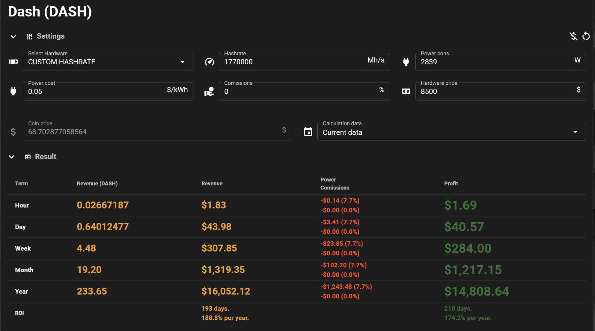Focus the Hashrate input field
This screenshot has height=331, width=595.
(x=304, y=62)
